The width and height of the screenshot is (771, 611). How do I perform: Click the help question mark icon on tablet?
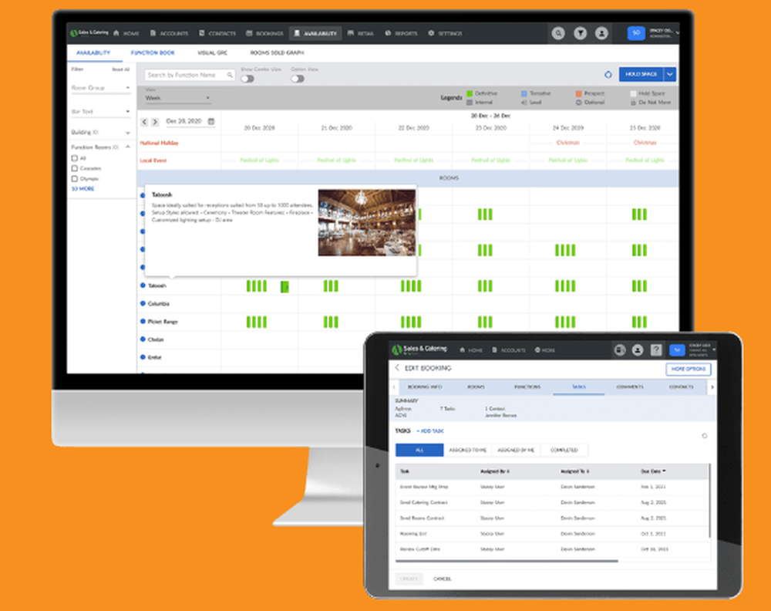coord(656,350)
